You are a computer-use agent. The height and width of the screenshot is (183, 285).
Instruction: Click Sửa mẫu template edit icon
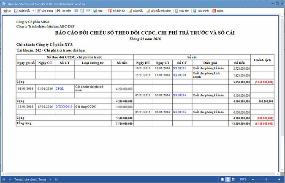tap(130, 11)
